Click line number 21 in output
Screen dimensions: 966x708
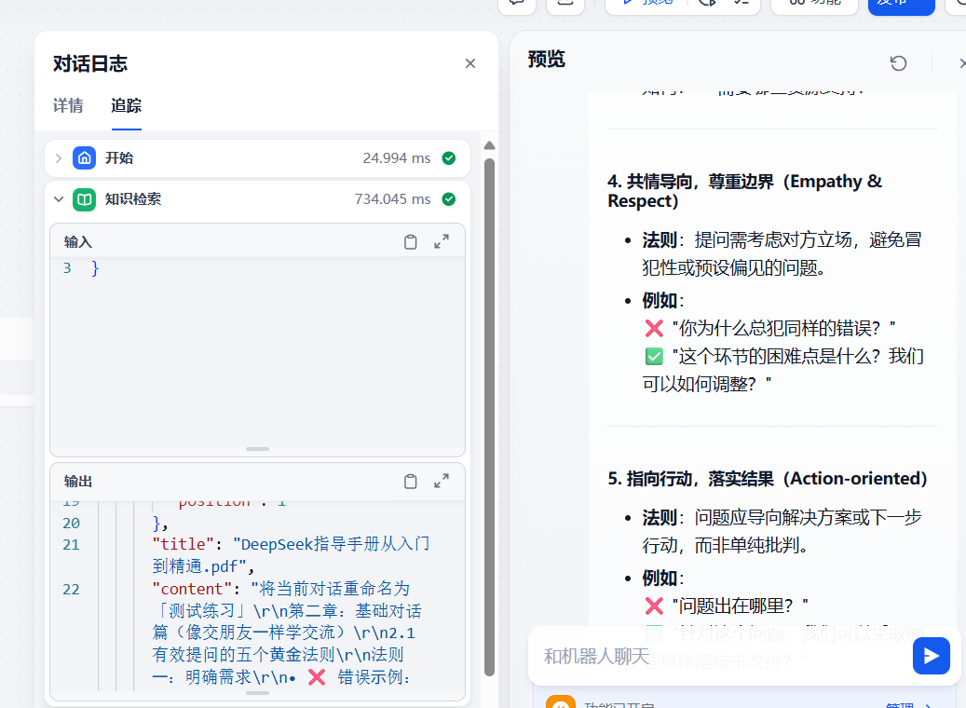[x=72, y=545]
